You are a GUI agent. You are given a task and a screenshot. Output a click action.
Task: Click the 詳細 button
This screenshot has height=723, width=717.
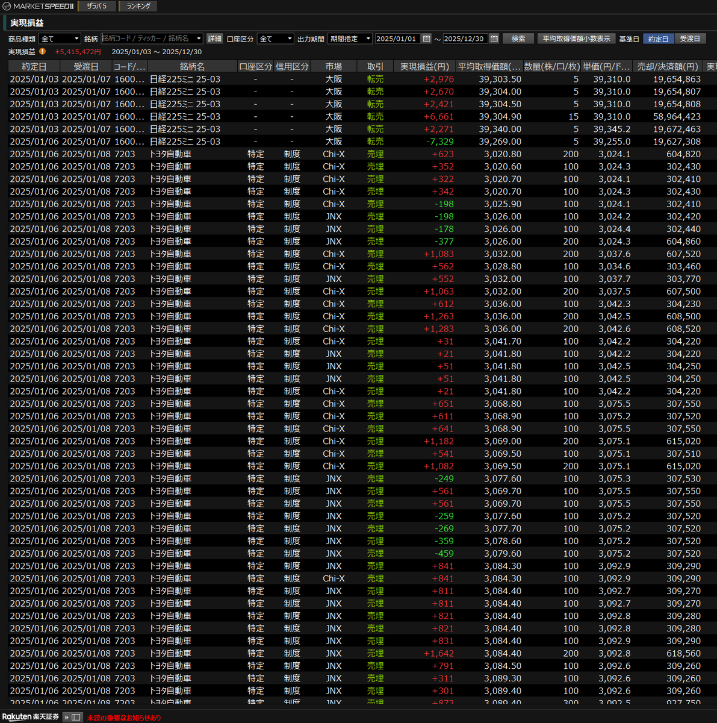[214, 39]
